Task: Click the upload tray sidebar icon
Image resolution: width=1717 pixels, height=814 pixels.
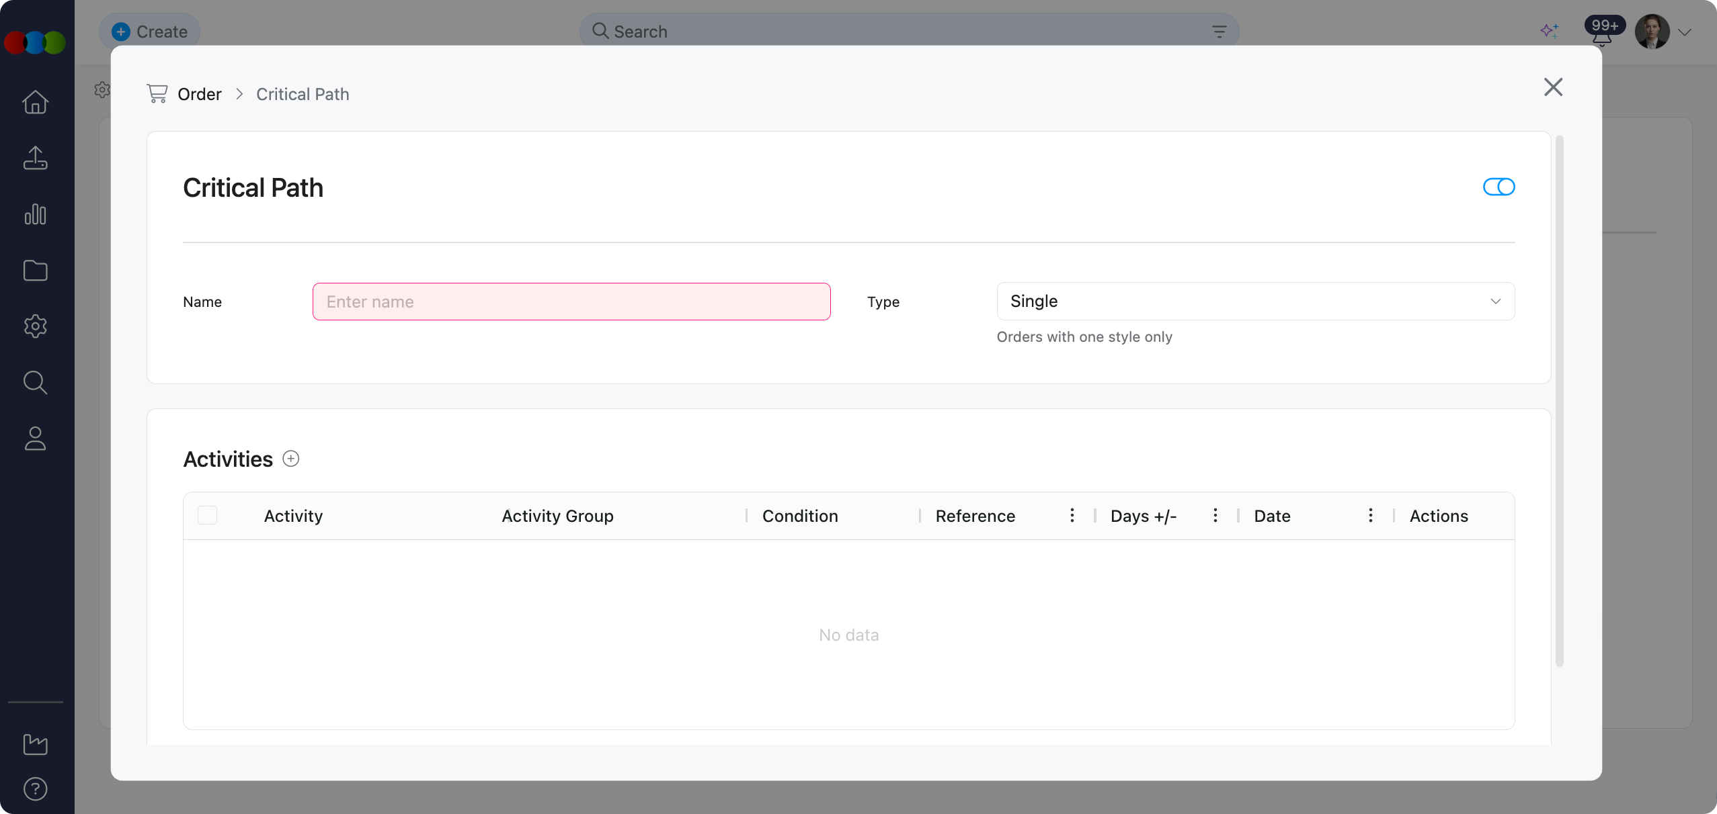Action: click(x=35, y=159)
